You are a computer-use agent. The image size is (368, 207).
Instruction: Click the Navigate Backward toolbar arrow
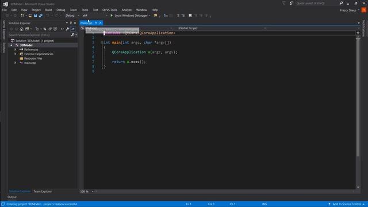[x=7, y=16]
